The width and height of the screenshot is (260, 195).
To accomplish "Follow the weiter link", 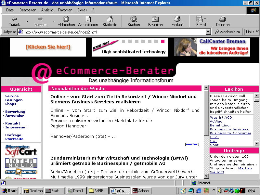I will point(192,144).
